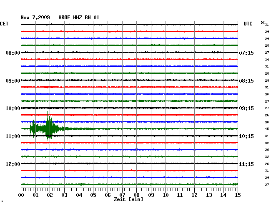The width and height of the screenshot is (271, 206).
Task: Click the 12 minute axis label
Action: point(194,195)
